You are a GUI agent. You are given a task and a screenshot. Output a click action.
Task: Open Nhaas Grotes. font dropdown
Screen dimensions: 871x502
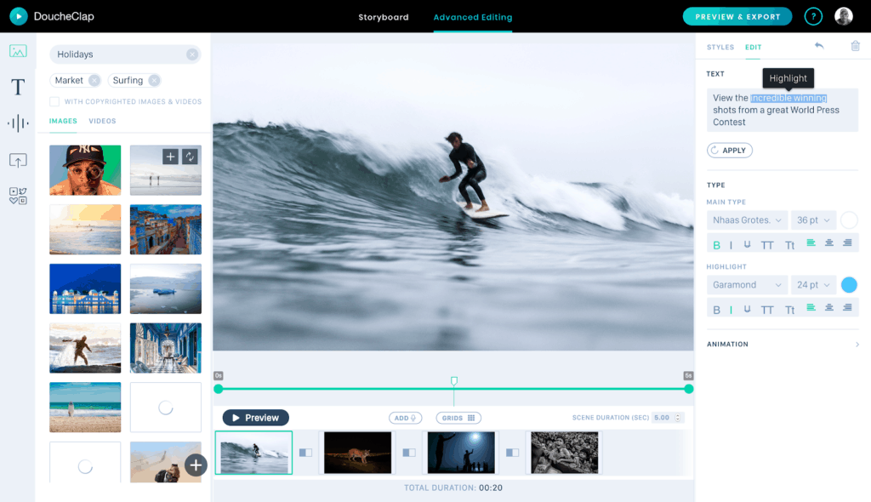pyautogui.click(x=747, y=220)
